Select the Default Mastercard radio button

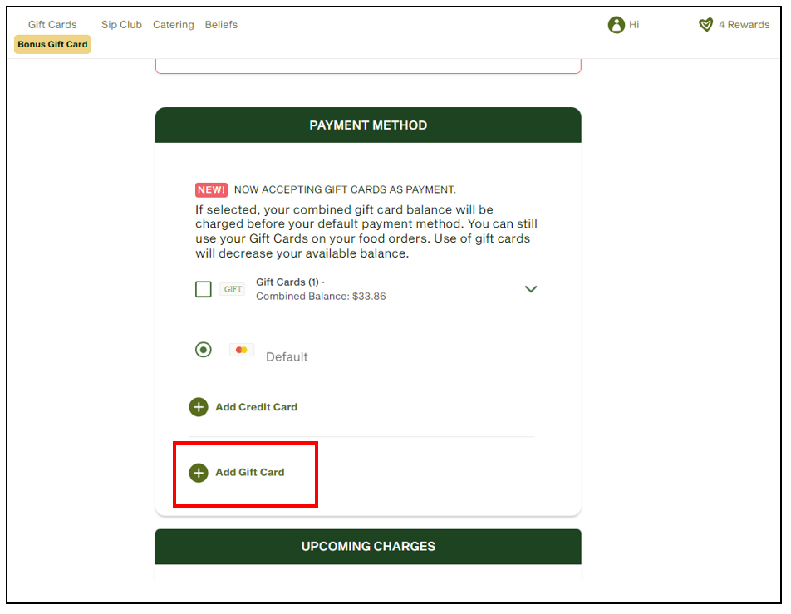[x=204, y=350]
